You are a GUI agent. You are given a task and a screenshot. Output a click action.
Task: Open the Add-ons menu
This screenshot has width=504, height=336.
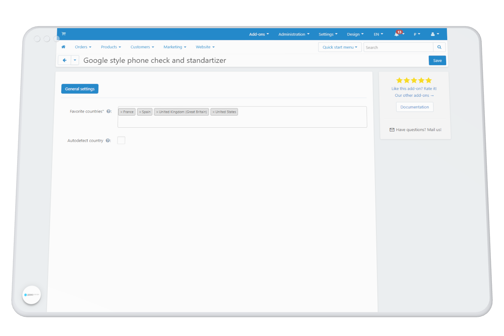pyautogui.click(x=259, y=34)
